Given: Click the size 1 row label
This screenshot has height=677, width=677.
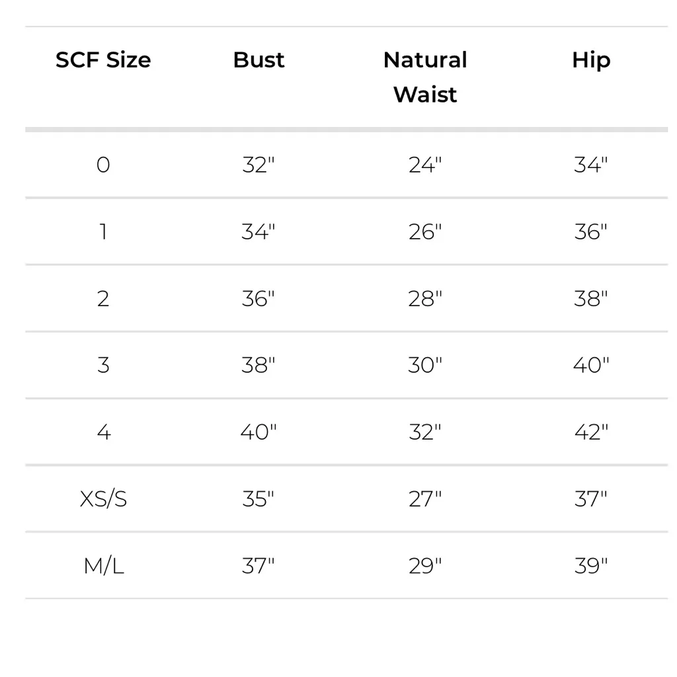Looking at the screenshot, I should [103, 231].
